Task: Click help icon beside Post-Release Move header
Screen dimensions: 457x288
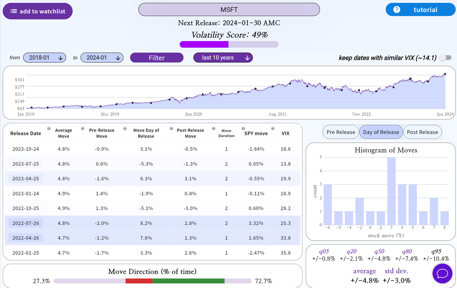Action: tap(214, 128)
